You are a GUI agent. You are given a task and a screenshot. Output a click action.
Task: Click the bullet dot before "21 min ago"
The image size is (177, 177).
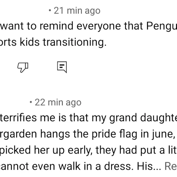[x=50, y=10]
